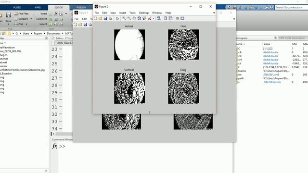Click Documents in current folder path

pos(53,34)
